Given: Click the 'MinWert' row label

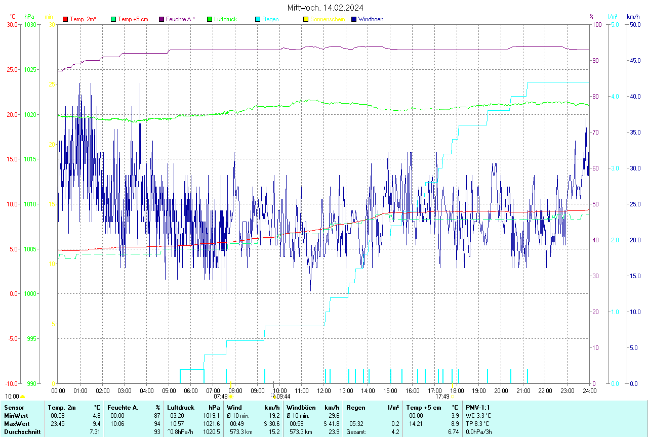Looking at the screenshot, I should pyautogui.click(x=15, y=415).
